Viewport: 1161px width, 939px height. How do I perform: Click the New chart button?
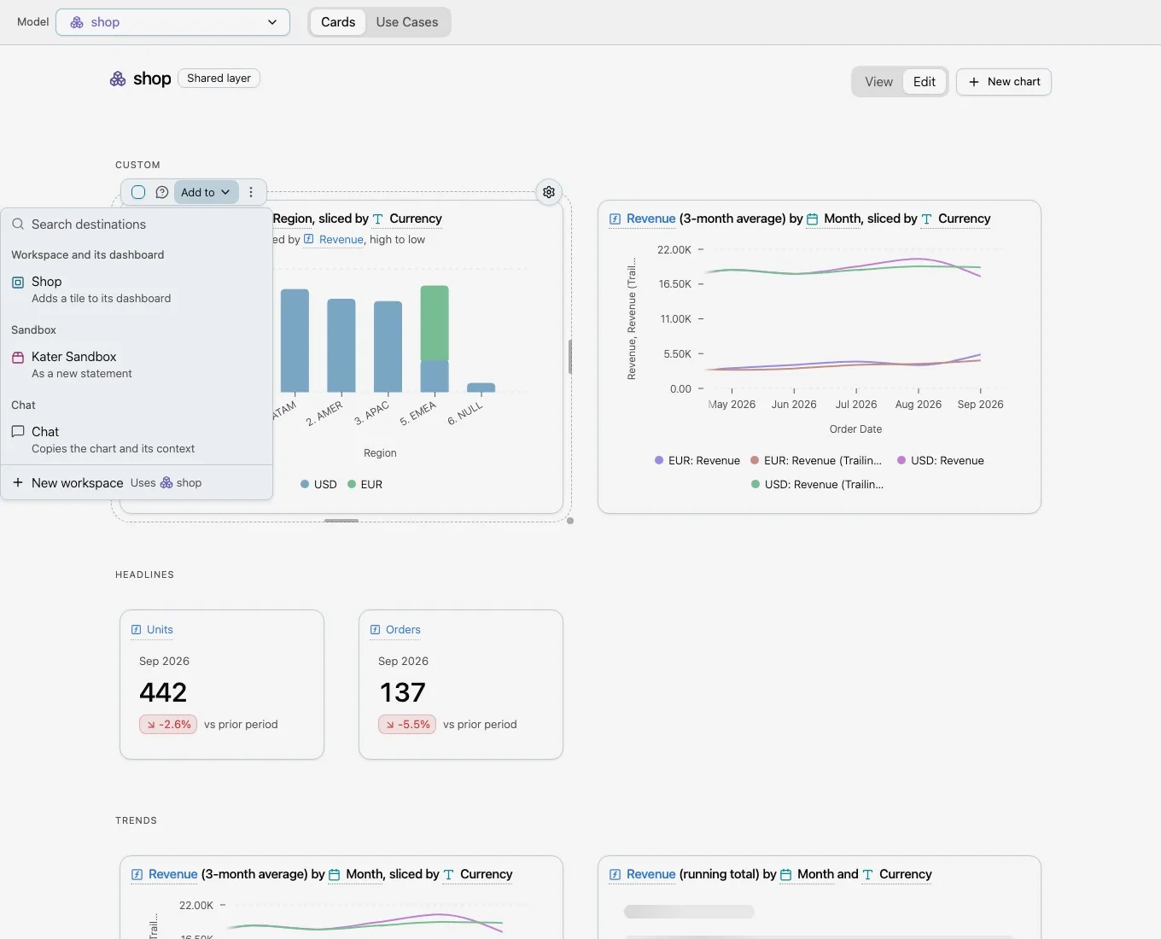click(x=1004, y=82)
